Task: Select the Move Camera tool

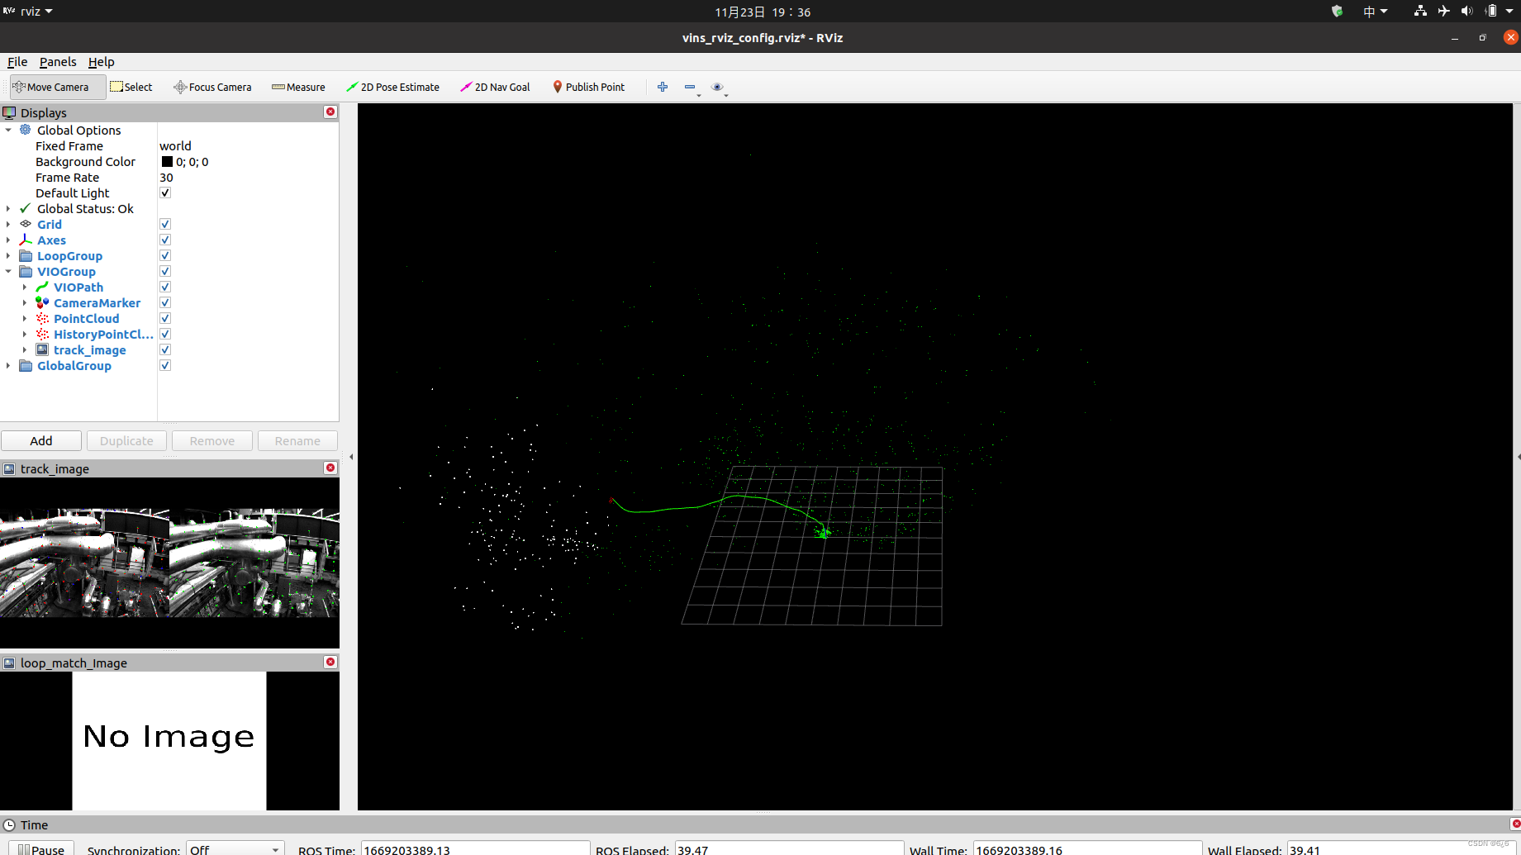Action: (57, 87)
